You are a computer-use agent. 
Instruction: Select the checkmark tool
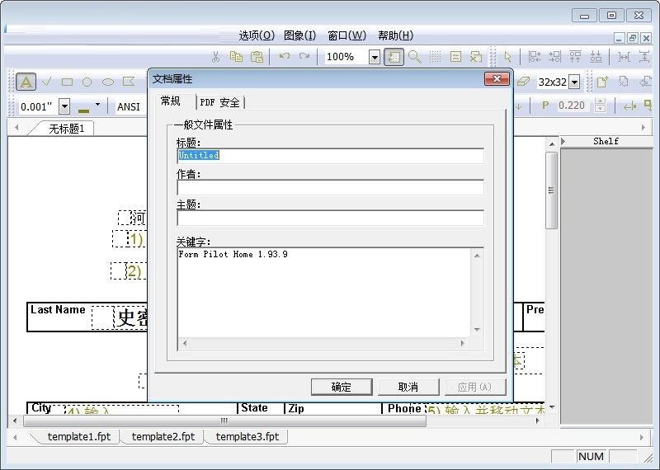point(47,82)
